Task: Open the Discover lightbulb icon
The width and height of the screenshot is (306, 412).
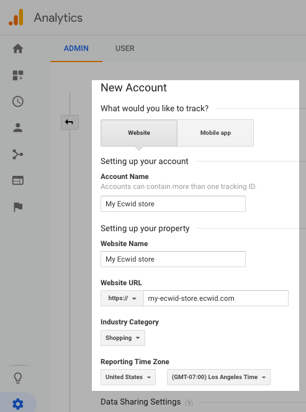Action: coord(18,378)
